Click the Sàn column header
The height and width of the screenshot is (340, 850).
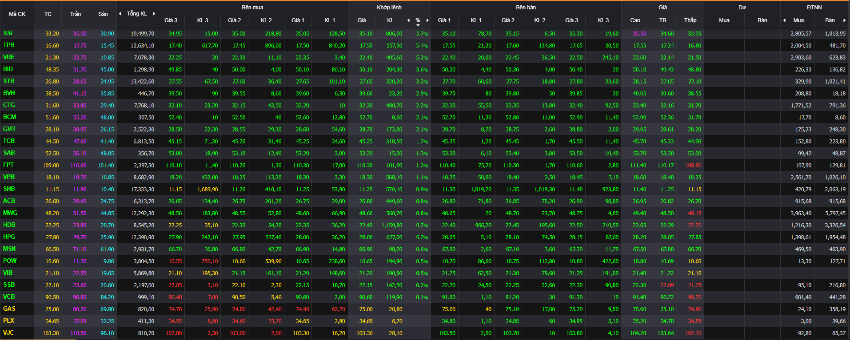[103, 14]
